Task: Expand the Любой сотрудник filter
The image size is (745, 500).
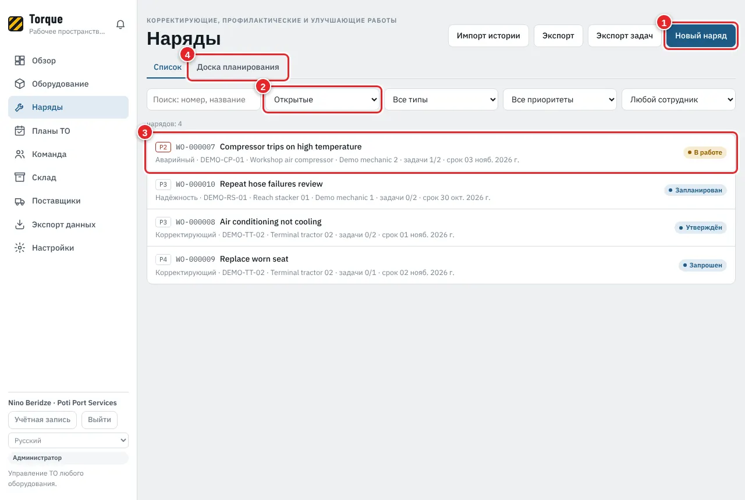Action: 679,99
